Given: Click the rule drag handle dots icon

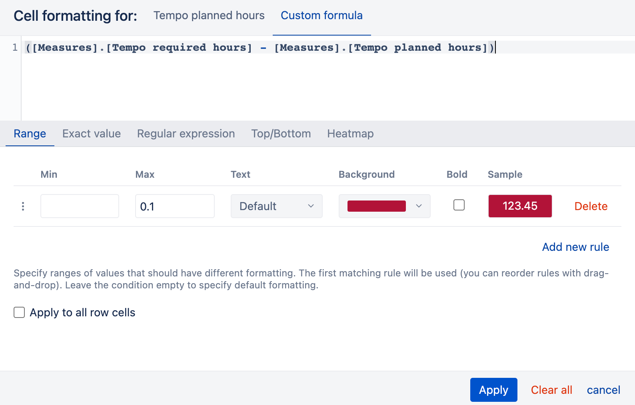Looking at the screenshot, I should 23,206.
